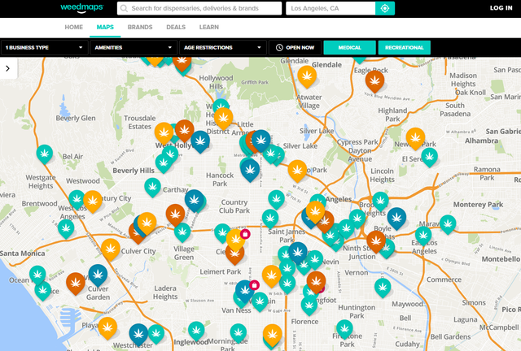Select yellow pin east of Leimert Park
Viewport: 521px width, 351px height.
pyautogui.click(x=271, y=275)
